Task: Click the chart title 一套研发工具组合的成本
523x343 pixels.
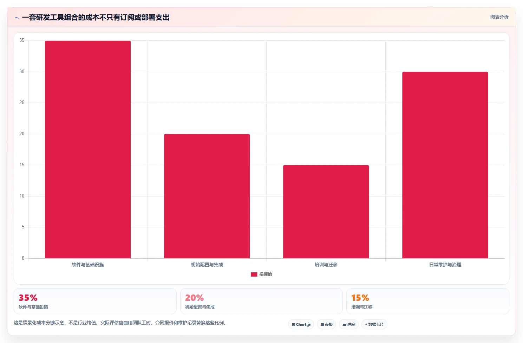Action: click(96, 18)
